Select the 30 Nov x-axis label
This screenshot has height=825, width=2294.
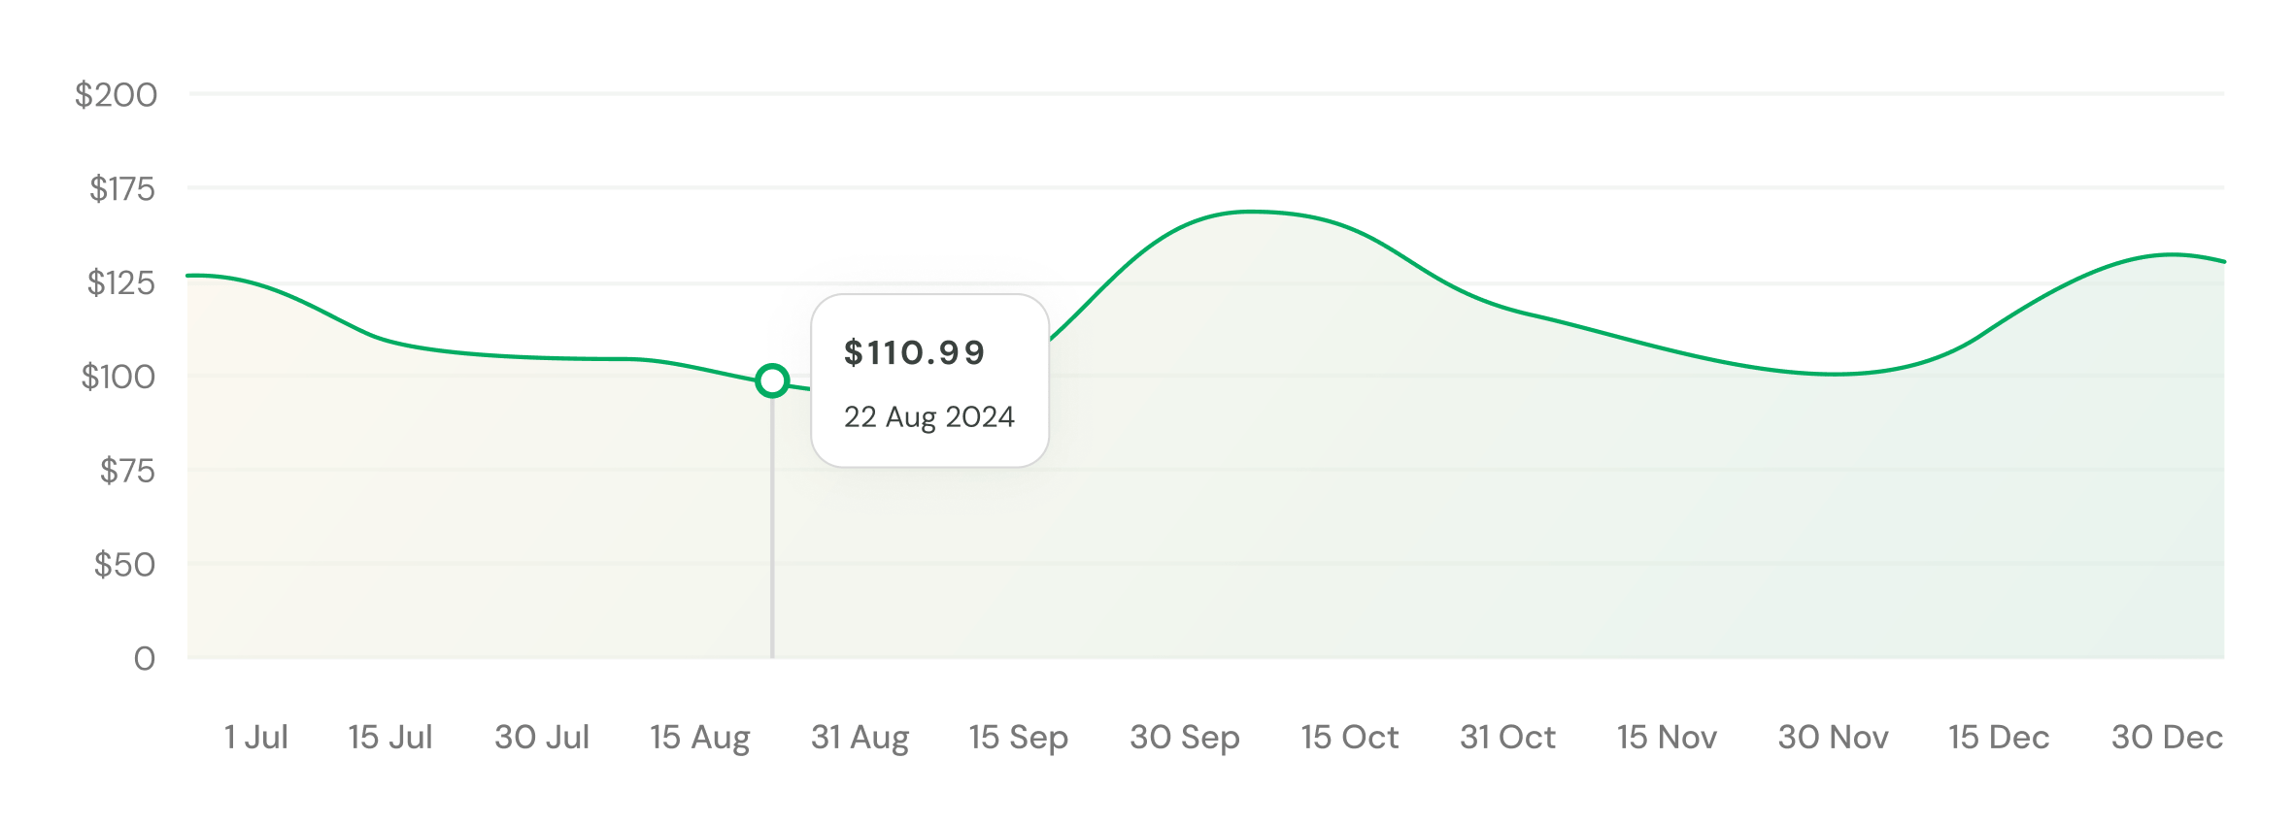point(1833,737)
